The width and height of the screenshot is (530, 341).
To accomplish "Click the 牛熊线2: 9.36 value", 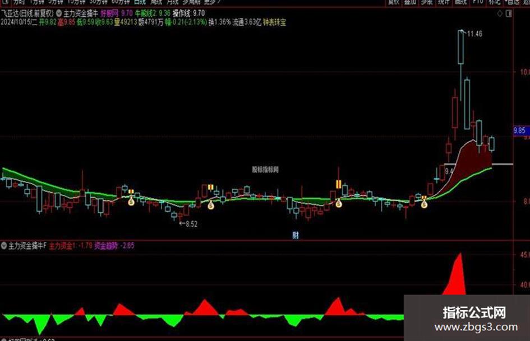I will [153, 13].
